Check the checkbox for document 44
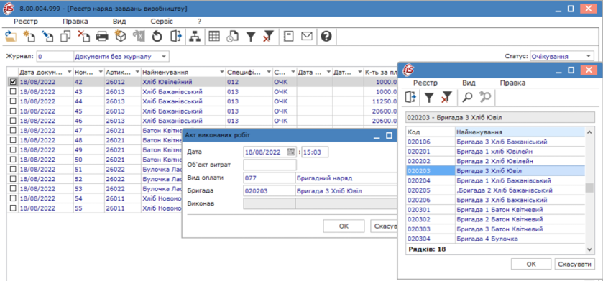This screenshot has height=281, width=603. (13, 101)
